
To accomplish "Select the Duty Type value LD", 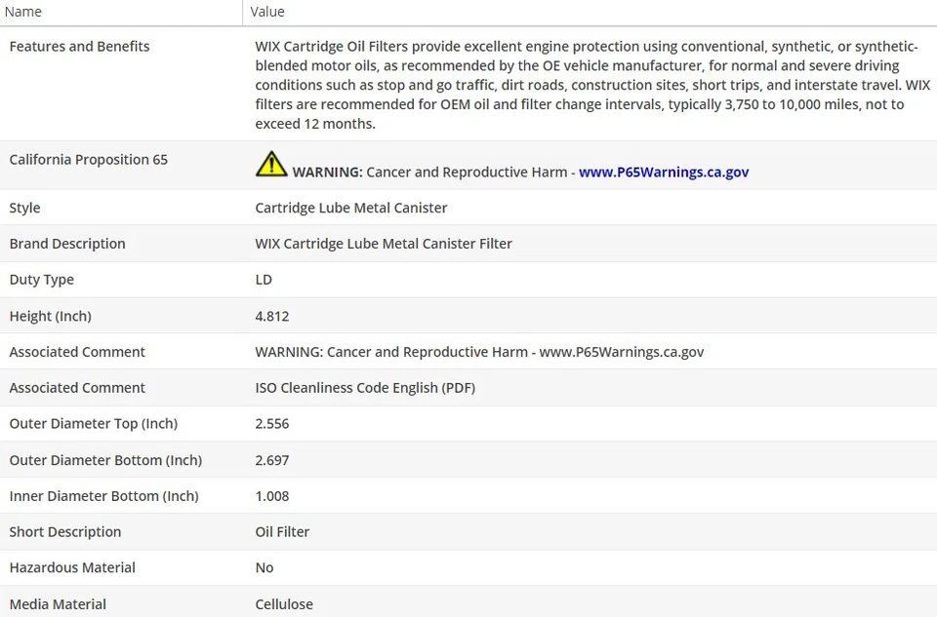I will click(264, 280).
